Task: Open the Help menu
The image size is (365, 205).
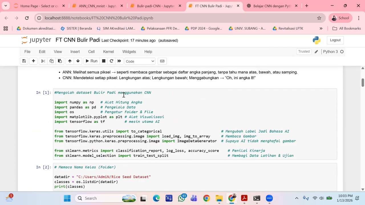Action: pyautogui.click(x=148, y=52)
